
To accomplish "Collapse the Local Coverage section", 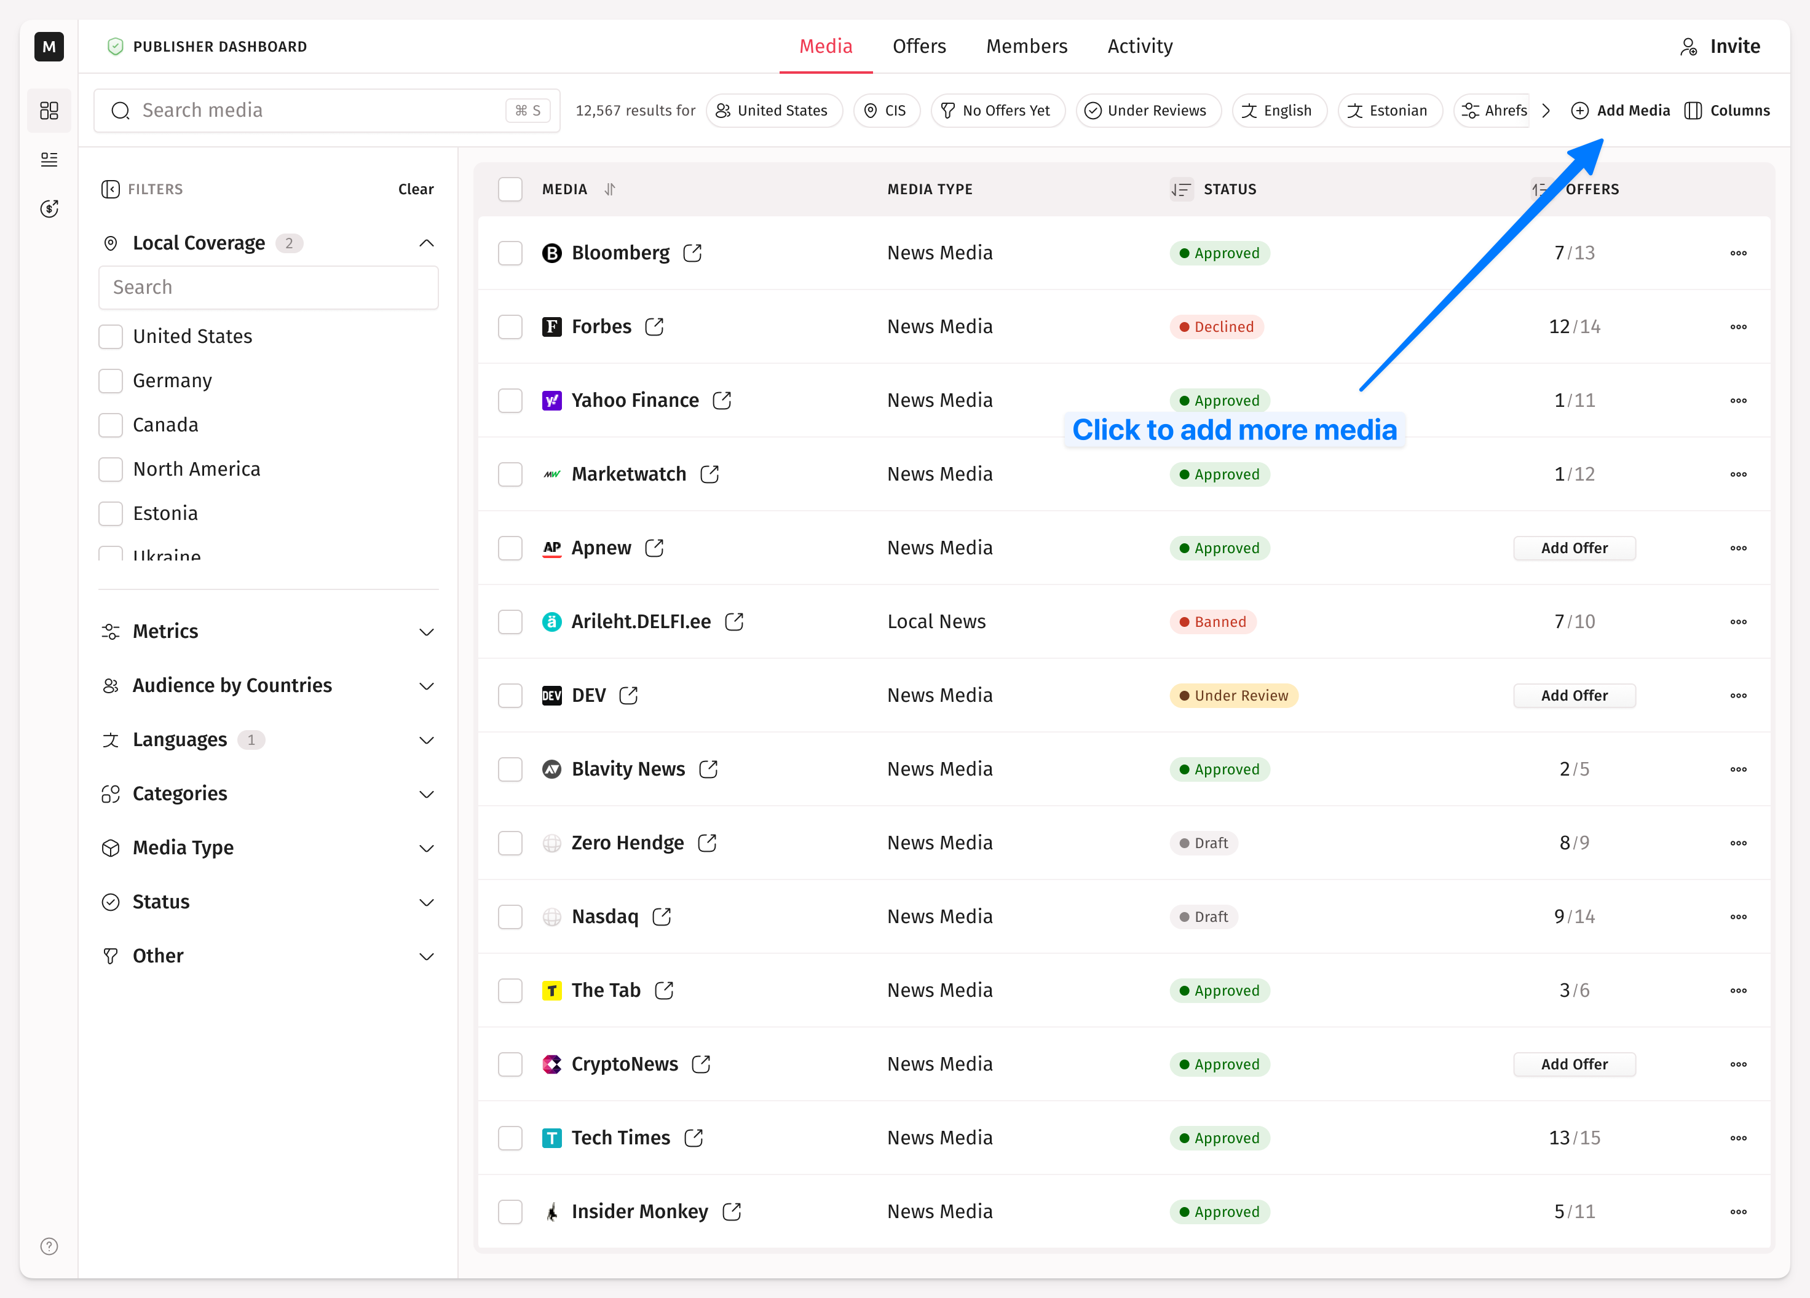I will click(426, 243).
